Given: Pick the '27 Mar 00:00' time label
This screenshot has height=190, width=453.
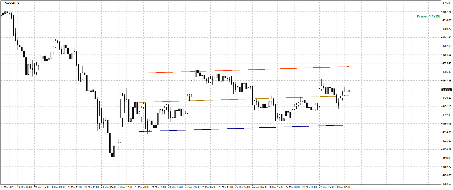Looking at the screenshot, I should point(293,187).
